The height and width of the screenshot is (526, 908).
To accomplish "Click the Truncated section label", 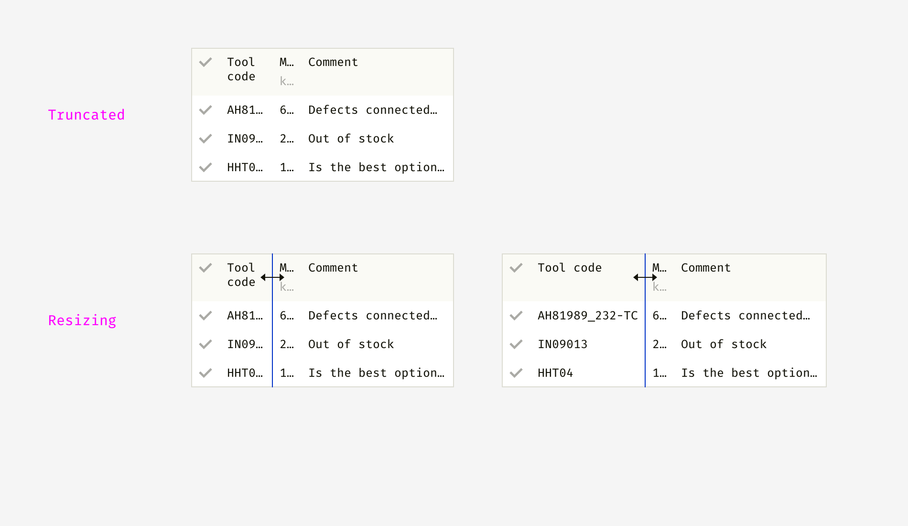I will (86, 115).
